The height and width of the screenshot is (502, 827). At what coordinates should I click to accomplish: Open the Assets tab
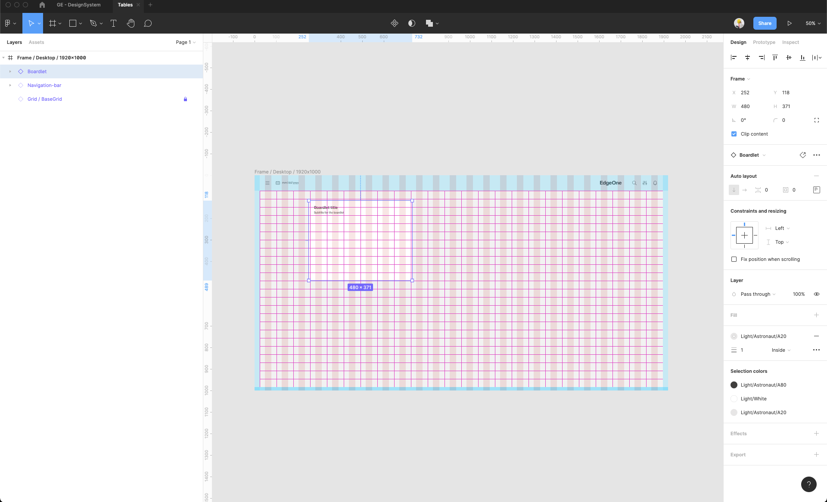coord(36,42)
